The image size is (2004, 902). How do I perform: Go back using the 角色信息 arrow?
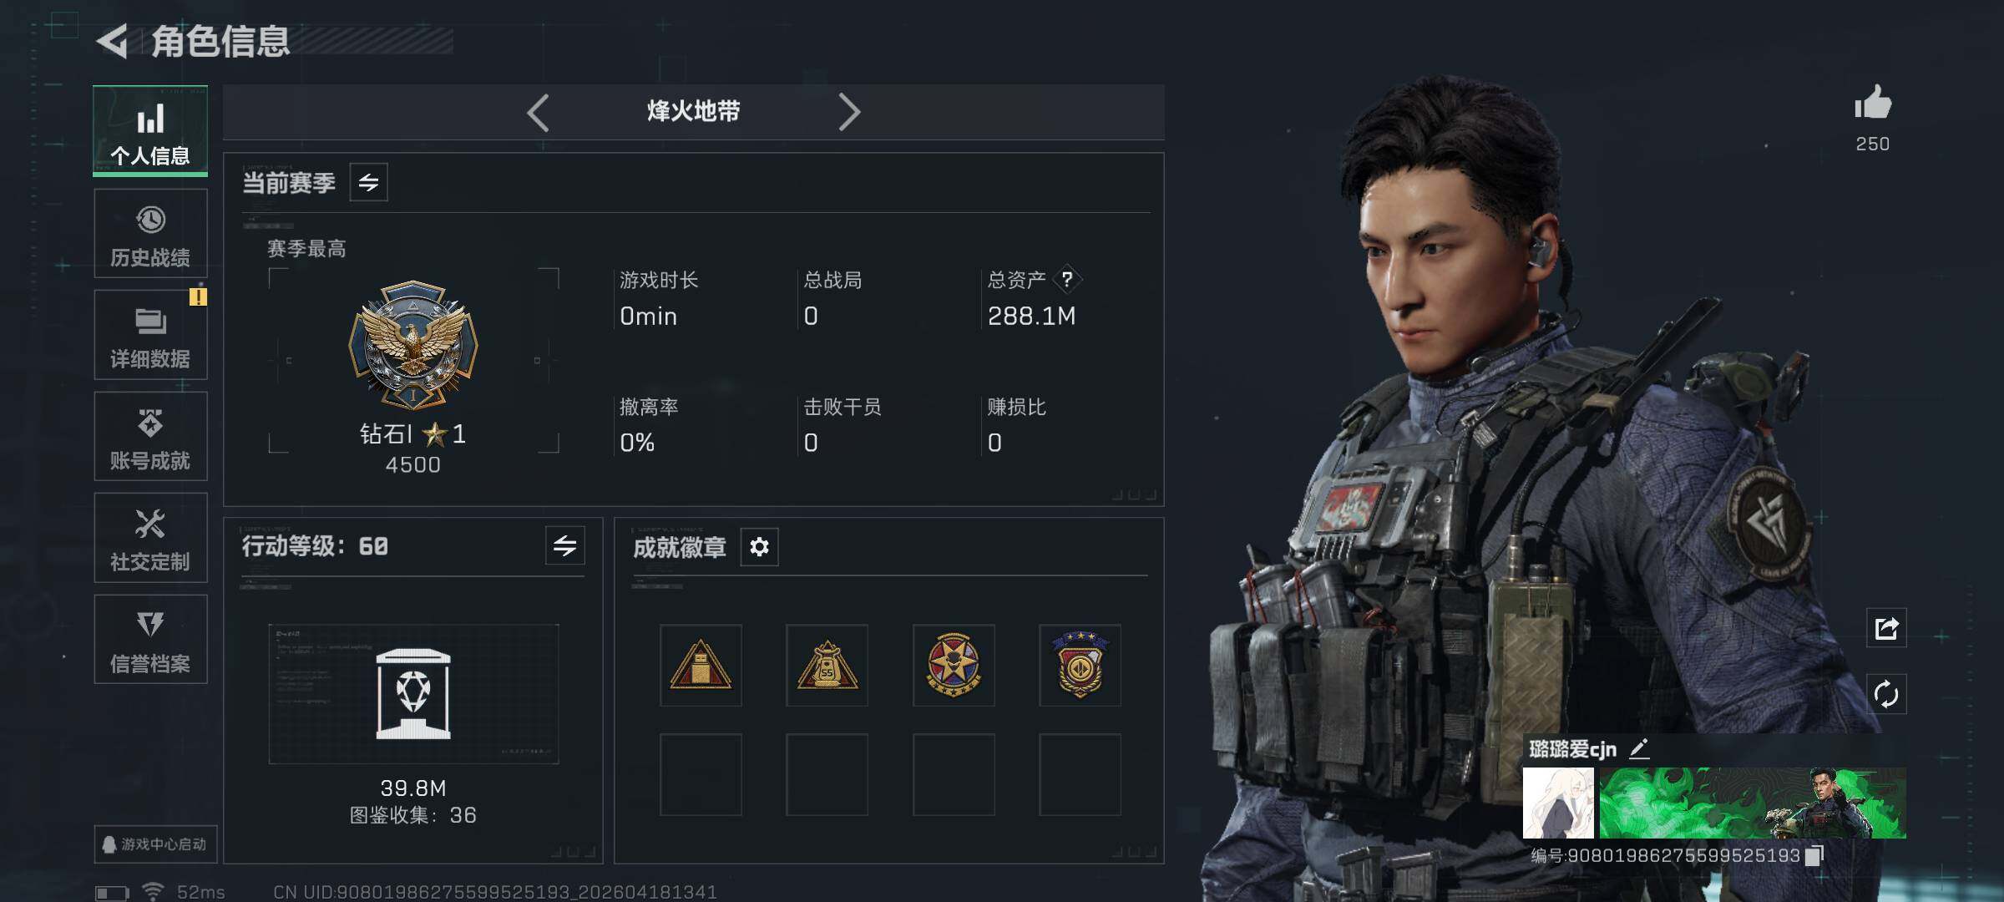(x=113, y=41)
